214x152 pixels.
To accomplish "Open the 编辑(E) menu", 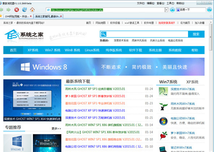I will tap(150, 3).
